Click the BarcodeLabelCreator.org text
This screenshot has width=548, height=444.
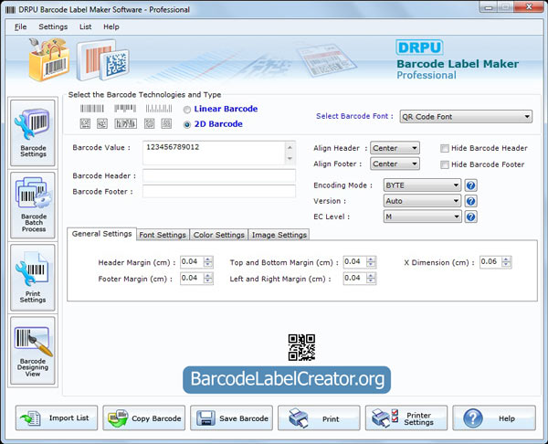coord(287,380)
